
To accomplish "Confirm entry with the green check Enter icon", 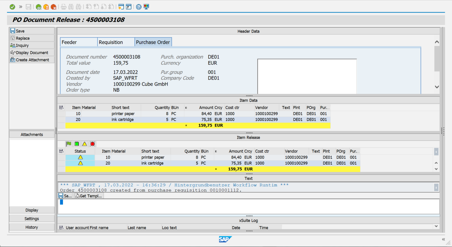I will (12, 6).
